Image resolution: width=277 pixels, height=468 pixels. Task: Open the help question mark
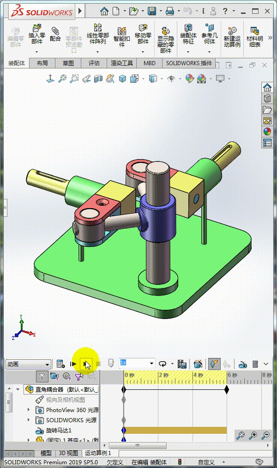coord(225,12)
